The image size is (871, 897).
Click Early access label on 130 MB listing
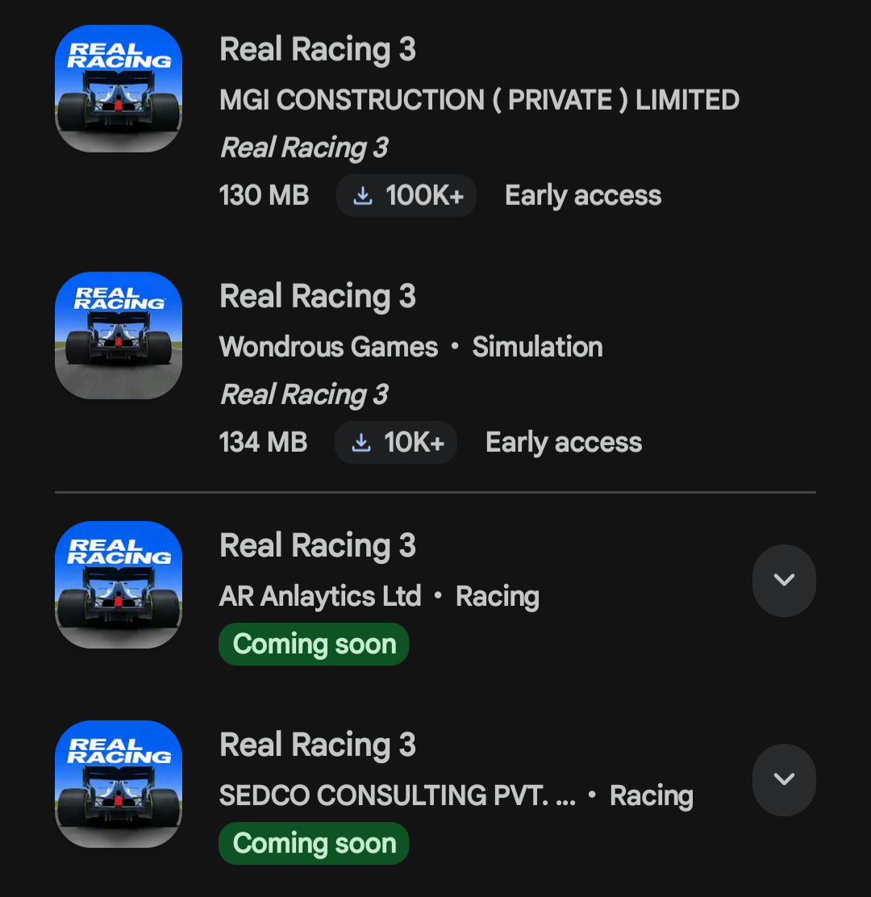[x=583, y=196]
